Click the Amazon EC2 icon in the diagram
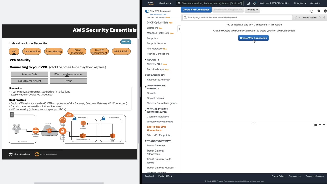The image size is (327, 184). [x=113, y=135]
